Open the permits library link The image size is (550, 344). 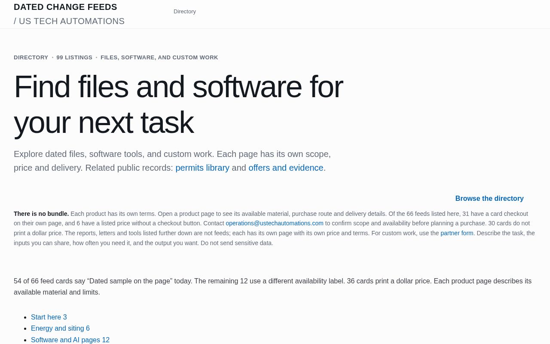(202, 168)
